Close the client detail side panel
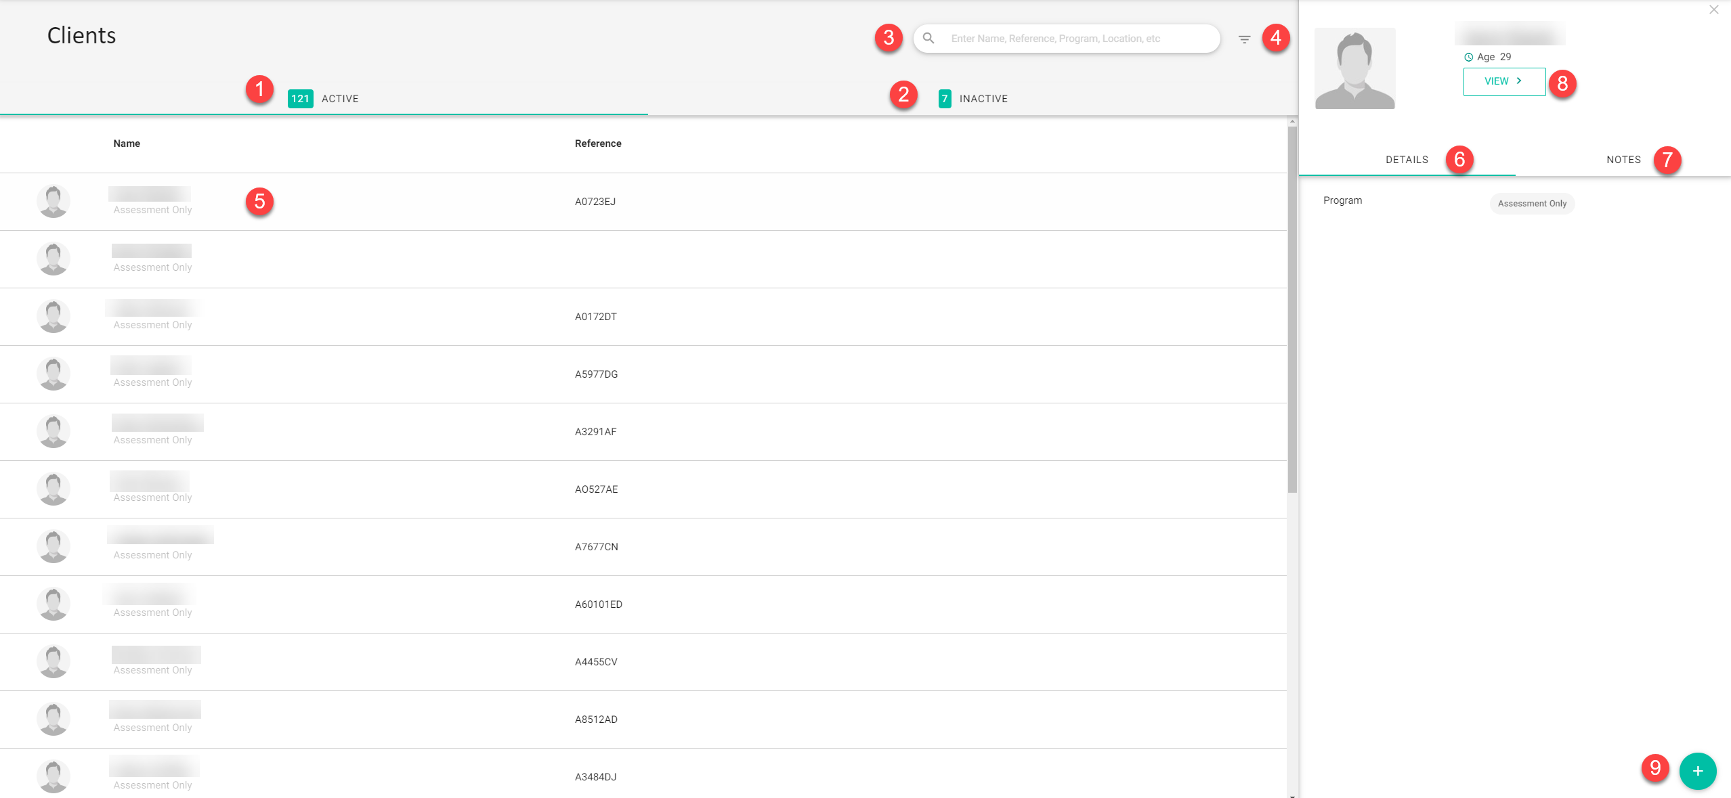The height and width of the screenshot is (798, 1731). point(1713,9)
